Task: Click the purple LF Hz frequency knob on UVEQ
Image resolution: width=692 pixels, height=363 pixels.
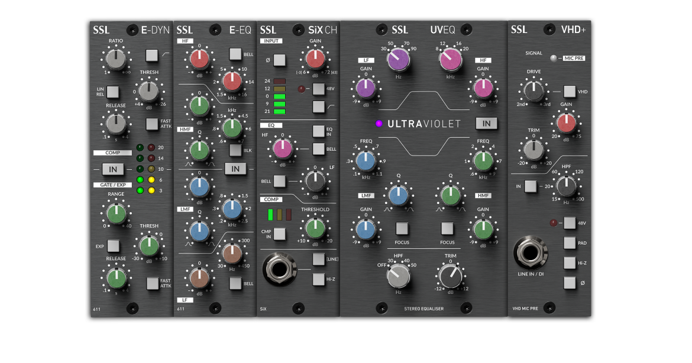Action: [398, 60]
